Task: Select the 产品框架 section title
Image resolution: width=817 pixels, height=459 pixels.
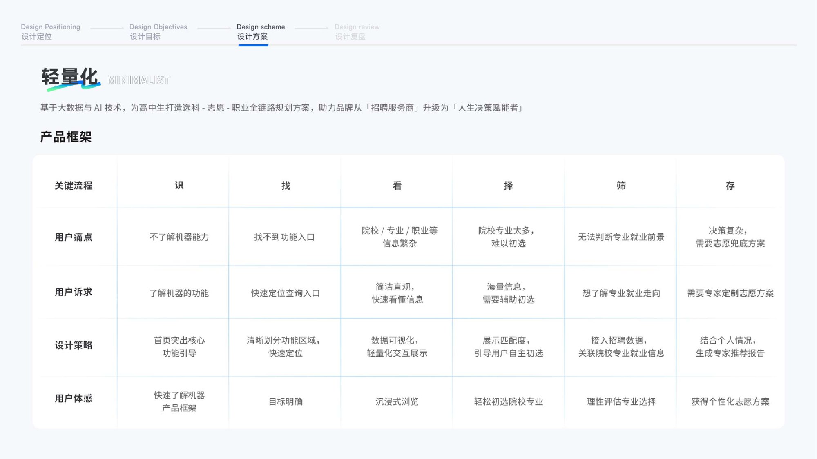Action: point(66,137)
